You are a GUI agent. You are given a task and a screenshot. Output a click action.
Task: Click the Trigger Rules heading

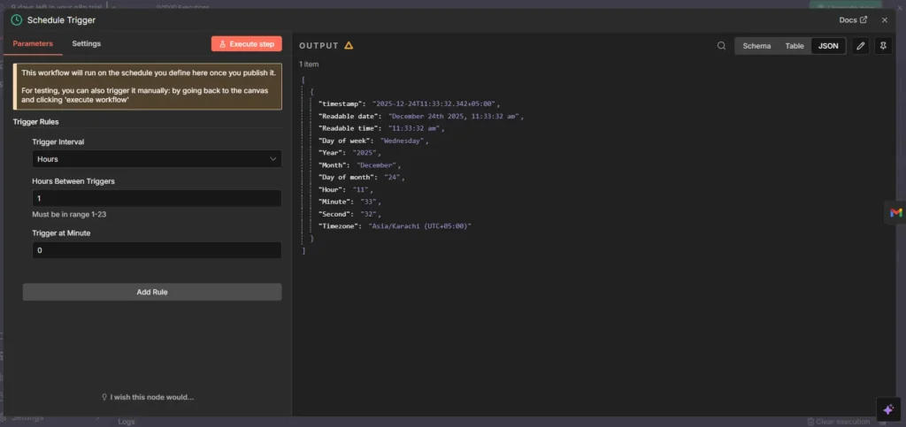click(35, 122)
